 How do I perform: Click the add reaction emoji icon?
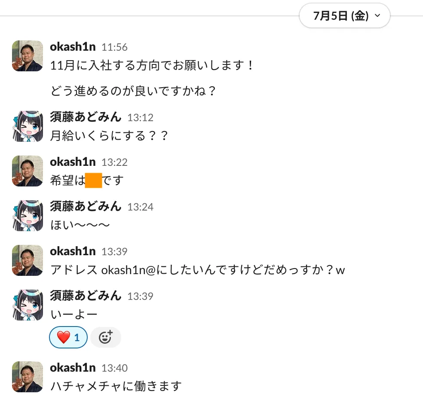(x=106, y=337)
